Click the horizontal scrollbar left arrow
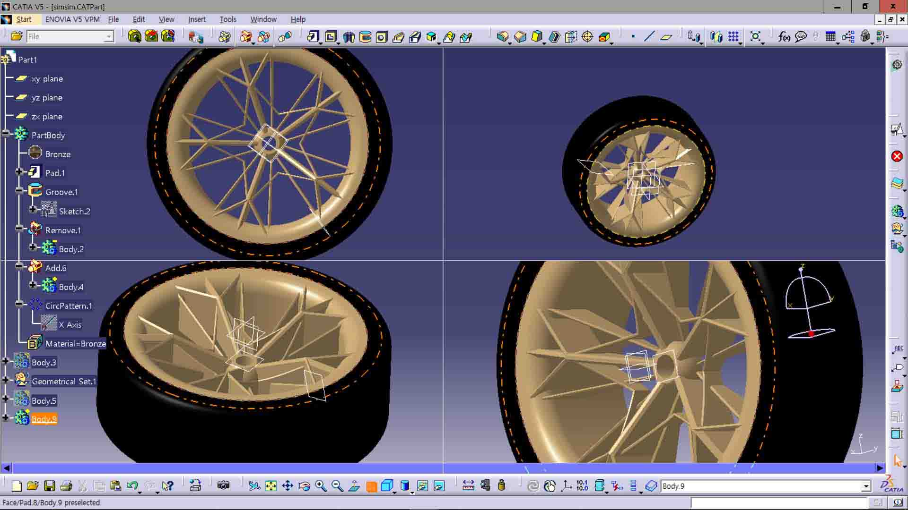This screenshot has height=510, width=908. tap(6, 468)
